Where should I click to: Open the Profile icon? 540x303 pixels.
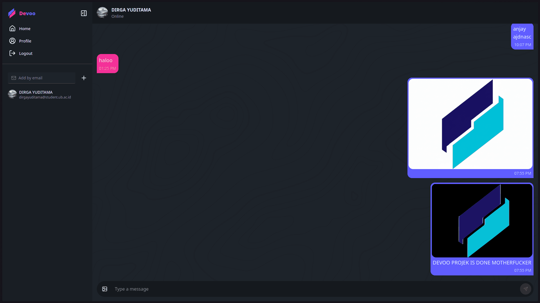tap(12, 41)
